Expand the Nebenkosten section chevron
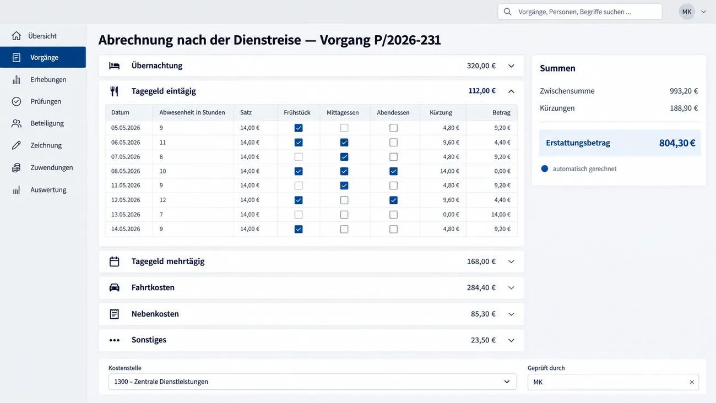 [511, 314]
